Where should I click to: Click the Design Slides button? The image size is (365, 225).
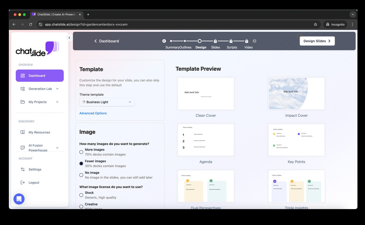point(317,41)
